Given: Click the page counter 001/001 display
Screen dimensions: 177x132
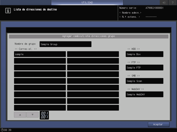Looking at the screenshot, I should (44, 115).
